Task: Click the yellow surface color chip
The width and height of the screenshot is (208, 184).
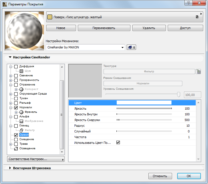Action: [x=50, y=17]
